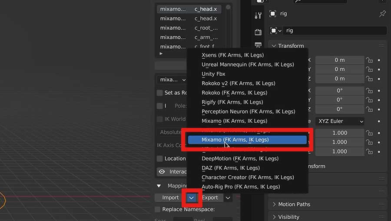This screenshot has height=221, width=391.
Task: Grab the Motion Paths panel grip handle
Action: pyautogui.click(x=381, y=204)
